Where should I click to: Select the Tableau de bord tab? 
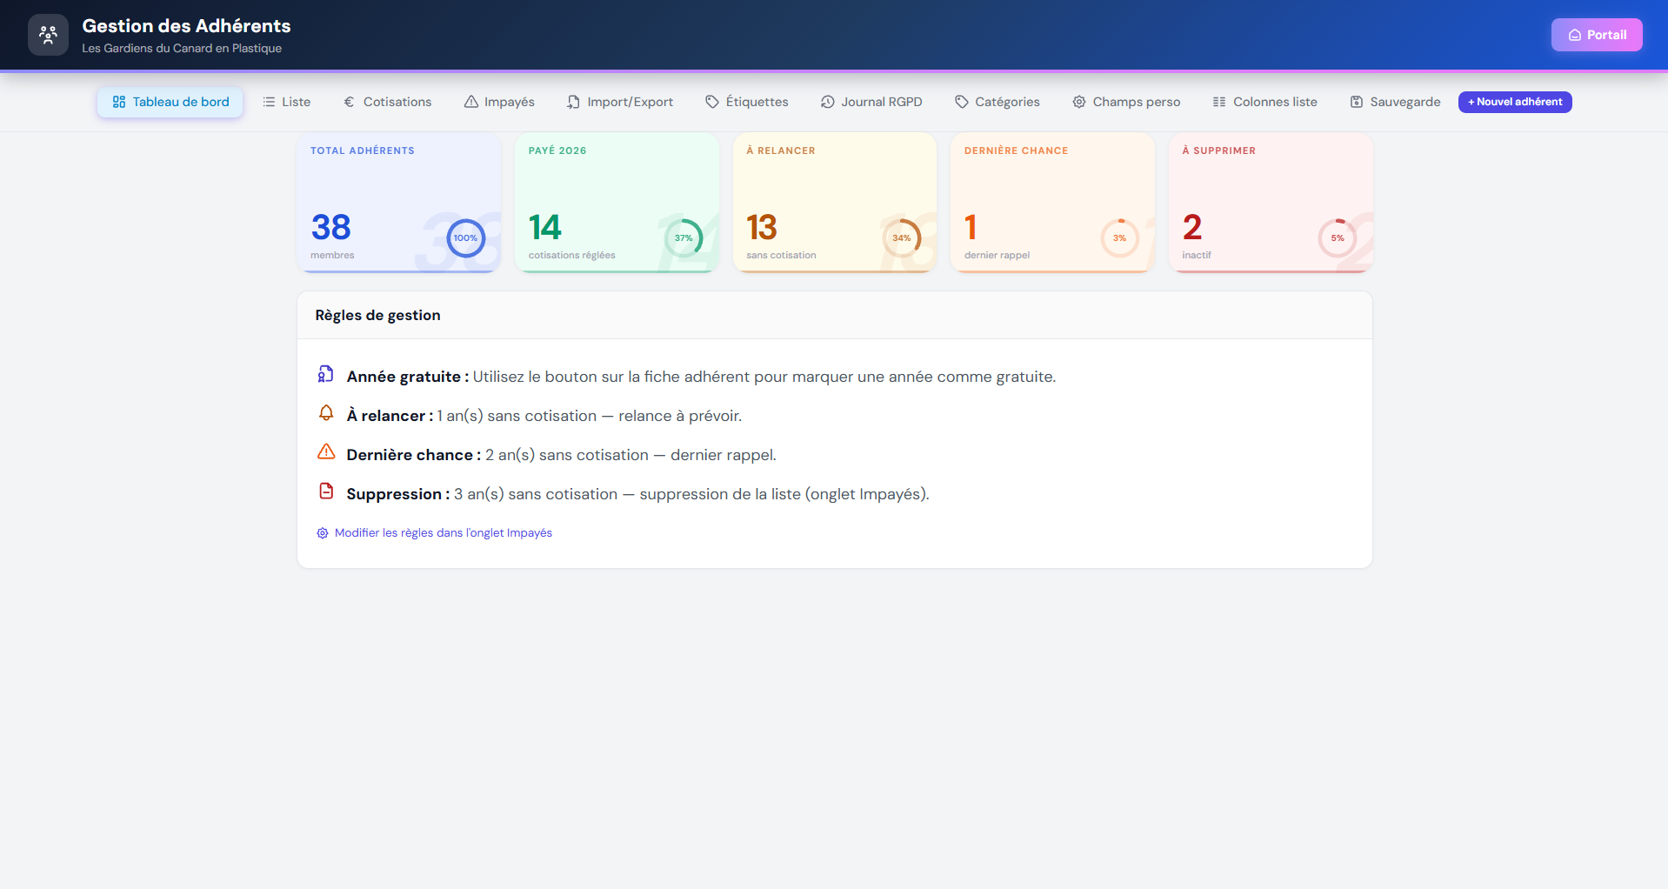click(170, 102)
